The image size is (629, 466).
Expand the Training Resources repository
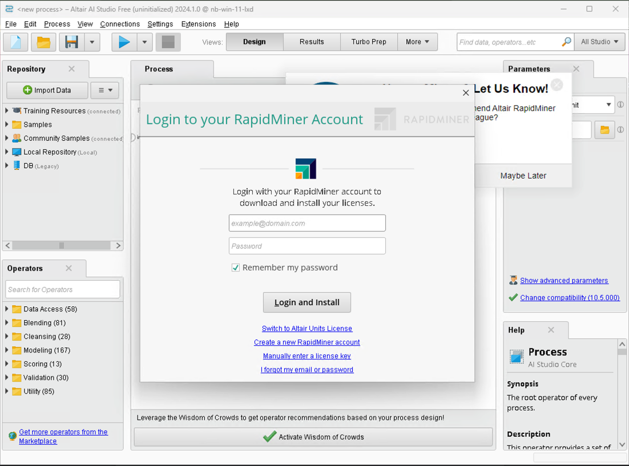[7, 111]
